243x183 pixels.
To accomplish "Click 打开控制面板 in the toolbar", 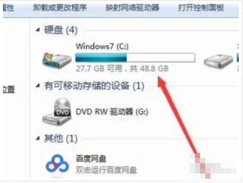I will [201, 8].
